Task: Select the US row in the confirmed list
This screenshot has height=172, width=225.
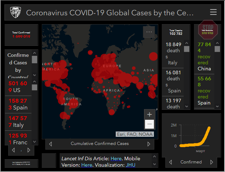Action: [18, 87]
